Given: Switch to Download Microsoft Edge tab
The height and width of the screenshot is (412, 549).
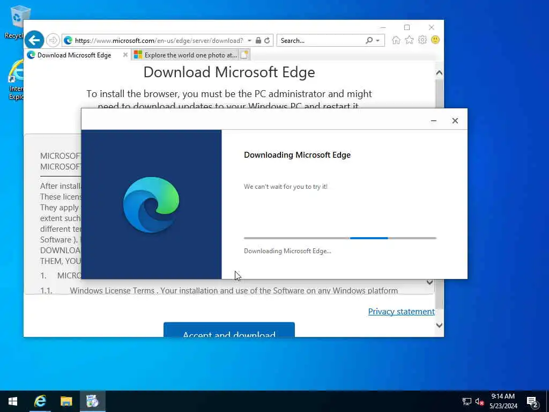Looking at the screenshot, I should (x=74, y=55).
